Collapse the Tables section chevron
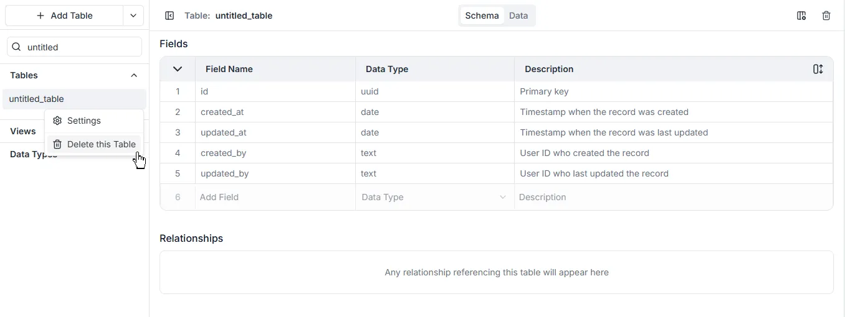 134,75
